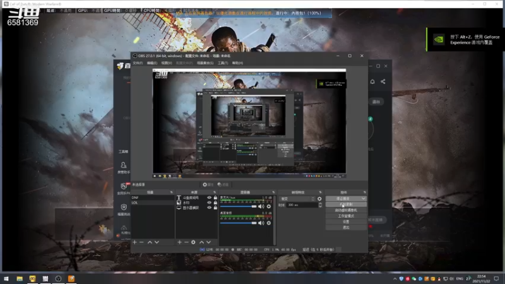Open the scene transition type dropdown
The width and height of the screenshot is (505, 284).
297,199
